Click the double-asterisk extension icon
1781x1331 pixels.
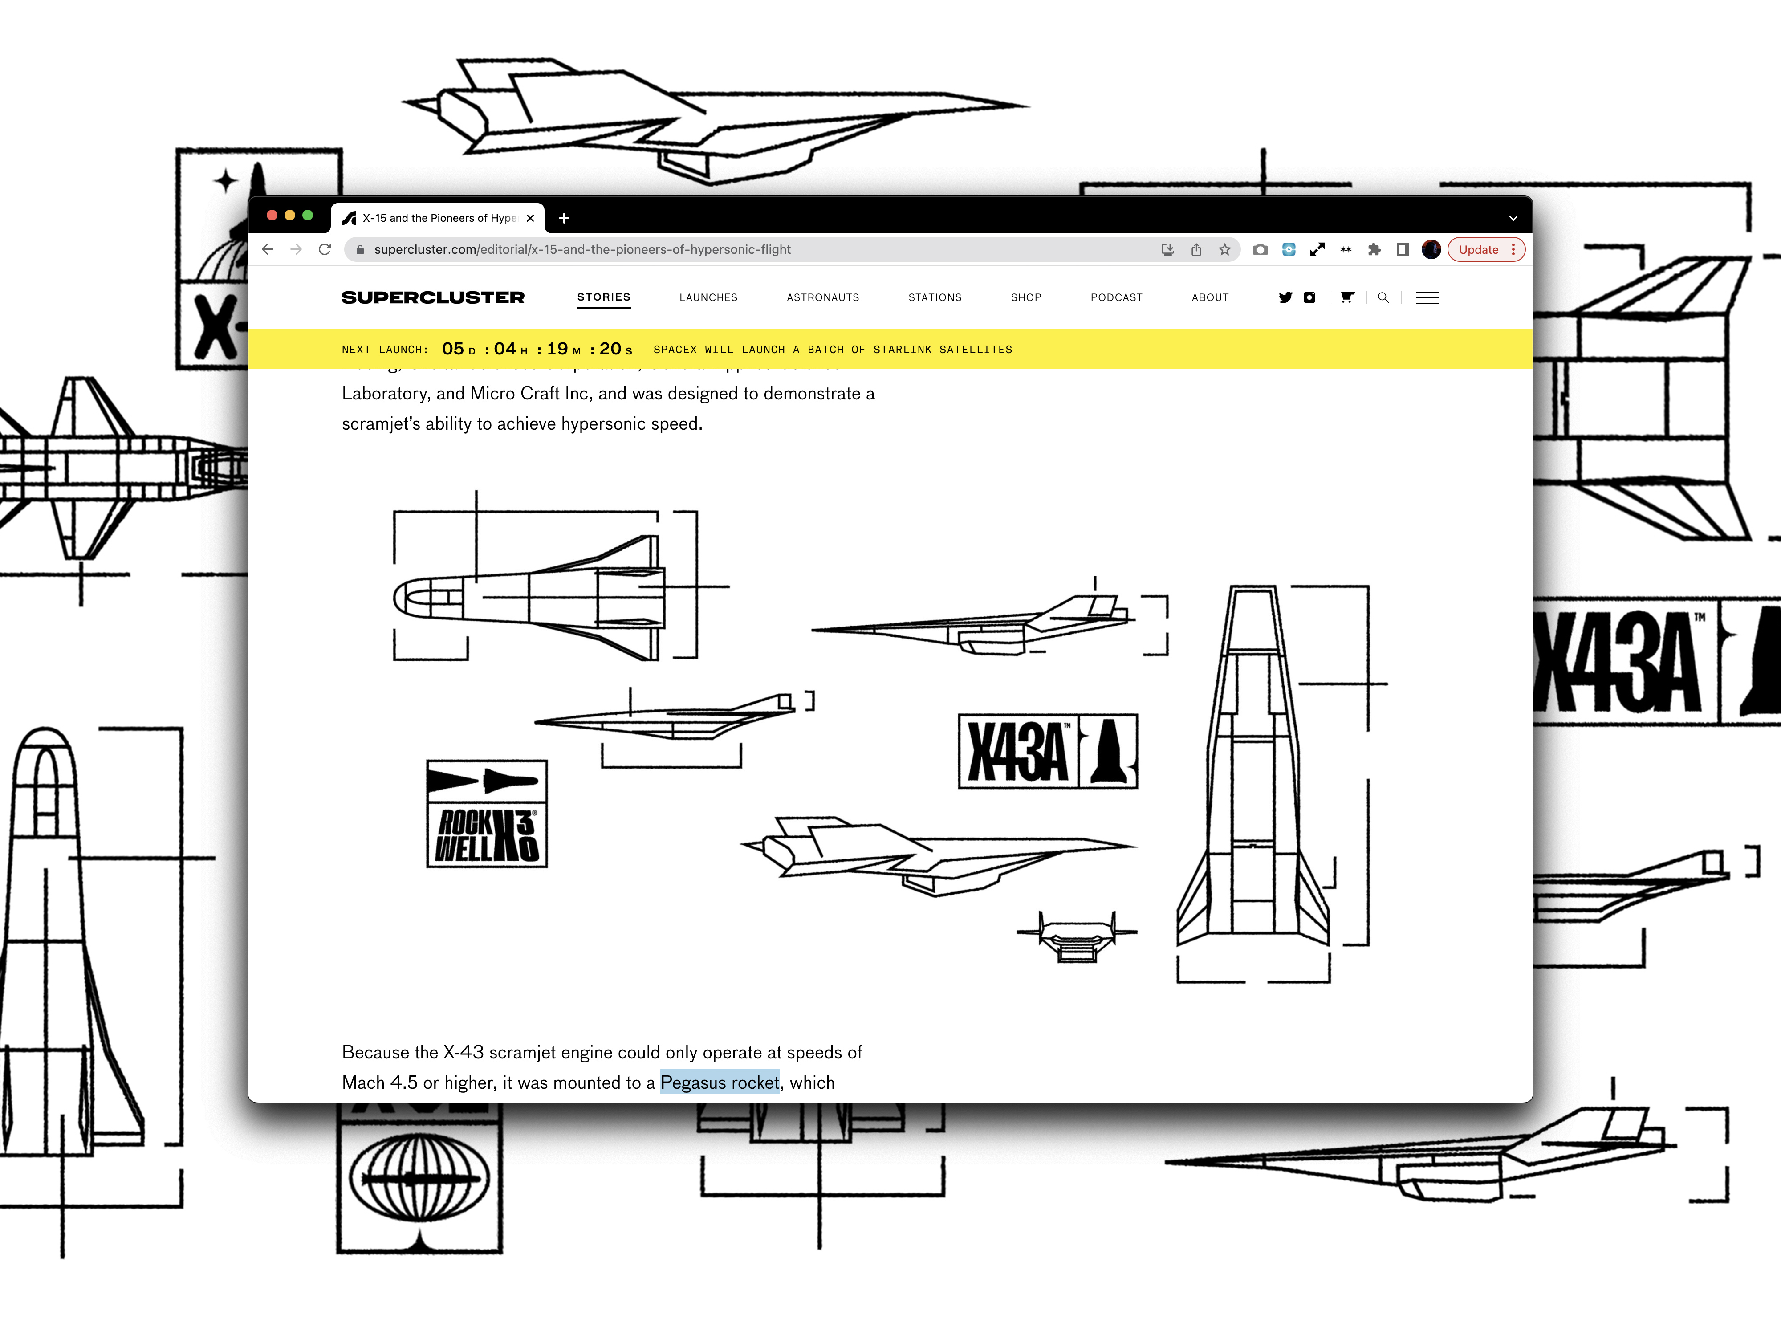1346,250
